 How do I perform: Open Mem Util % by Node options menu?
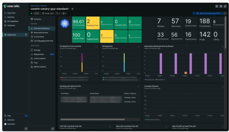[166, 127]
